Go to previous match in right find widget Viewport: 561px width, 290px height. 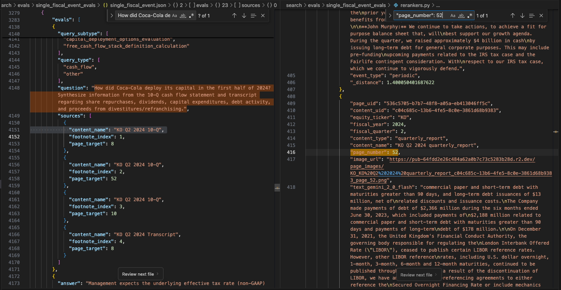click(513, 16)
